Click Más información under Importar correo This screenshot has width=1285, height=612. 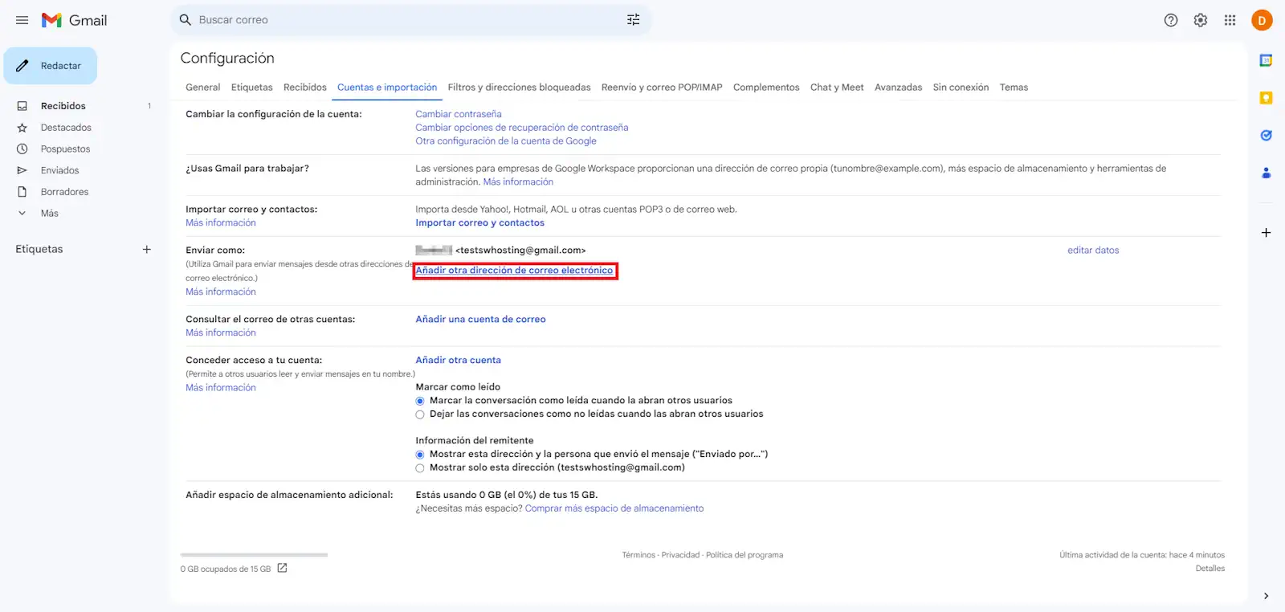(x=221, y=223)
